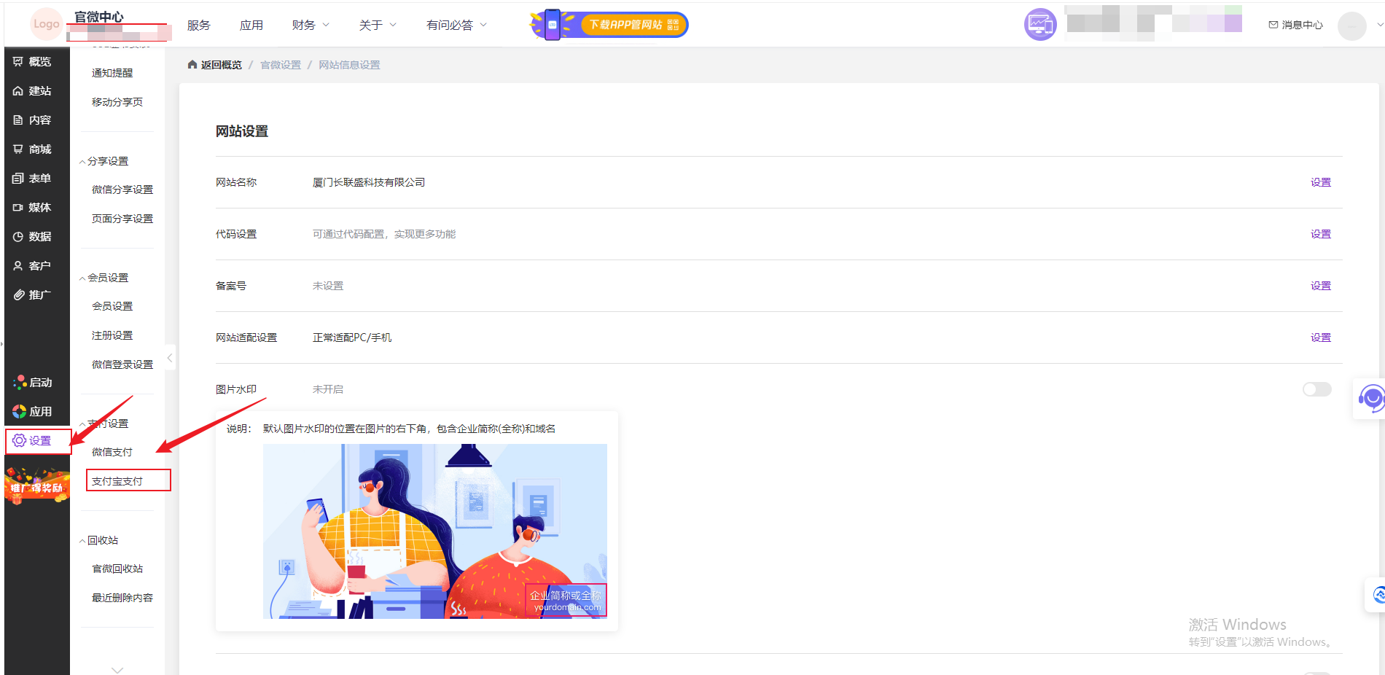Click the purple monitor icon in header
1385x675 pixels.
point(1040,25)
